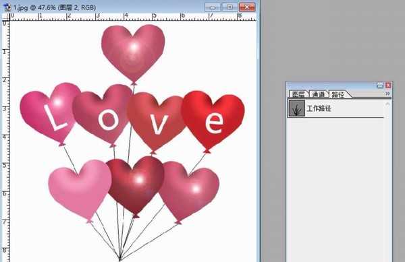Click empty area below 工作路径 to deselect
This screenshot has width=405, height=262.
pos(335,181)
